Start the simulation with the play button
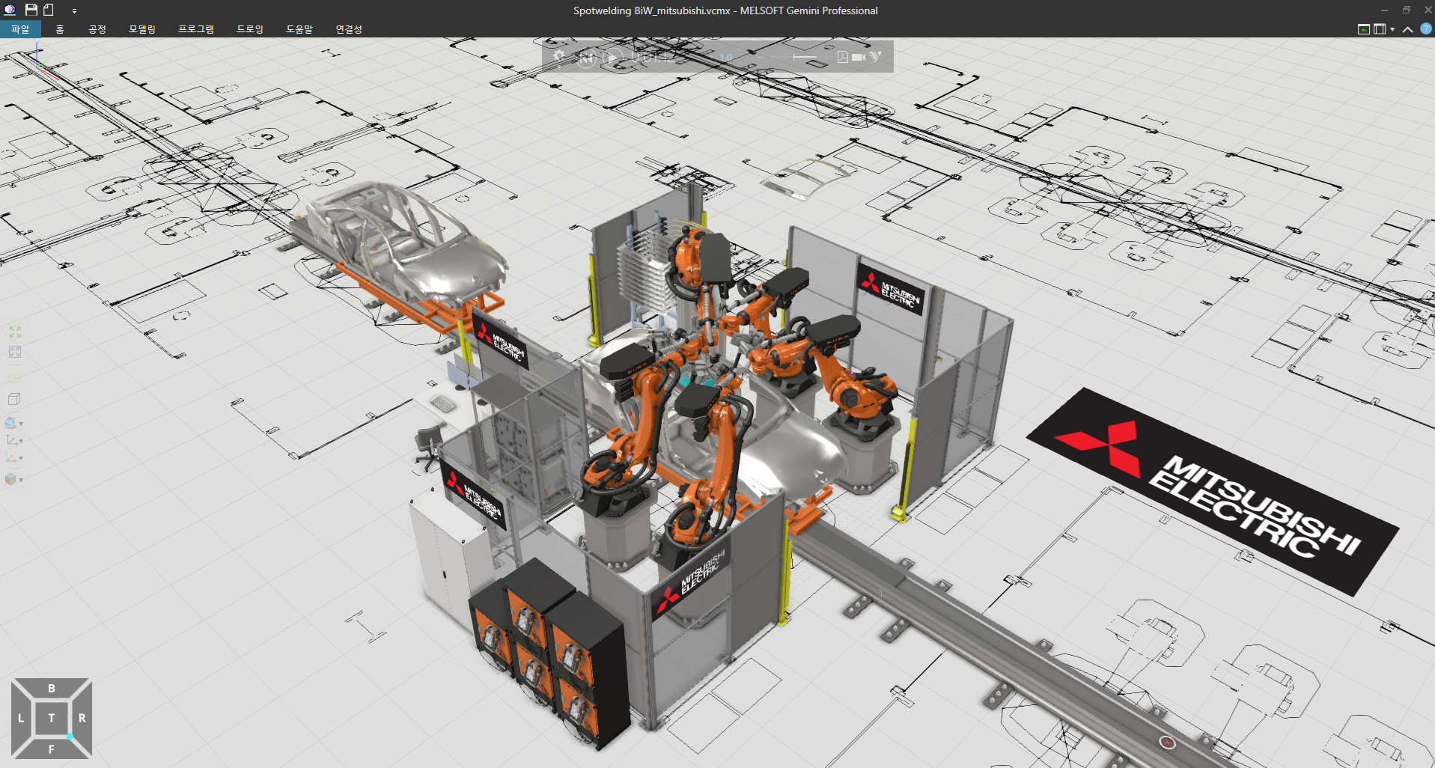Screen dimensions: 1435x768 coord(612,58)
